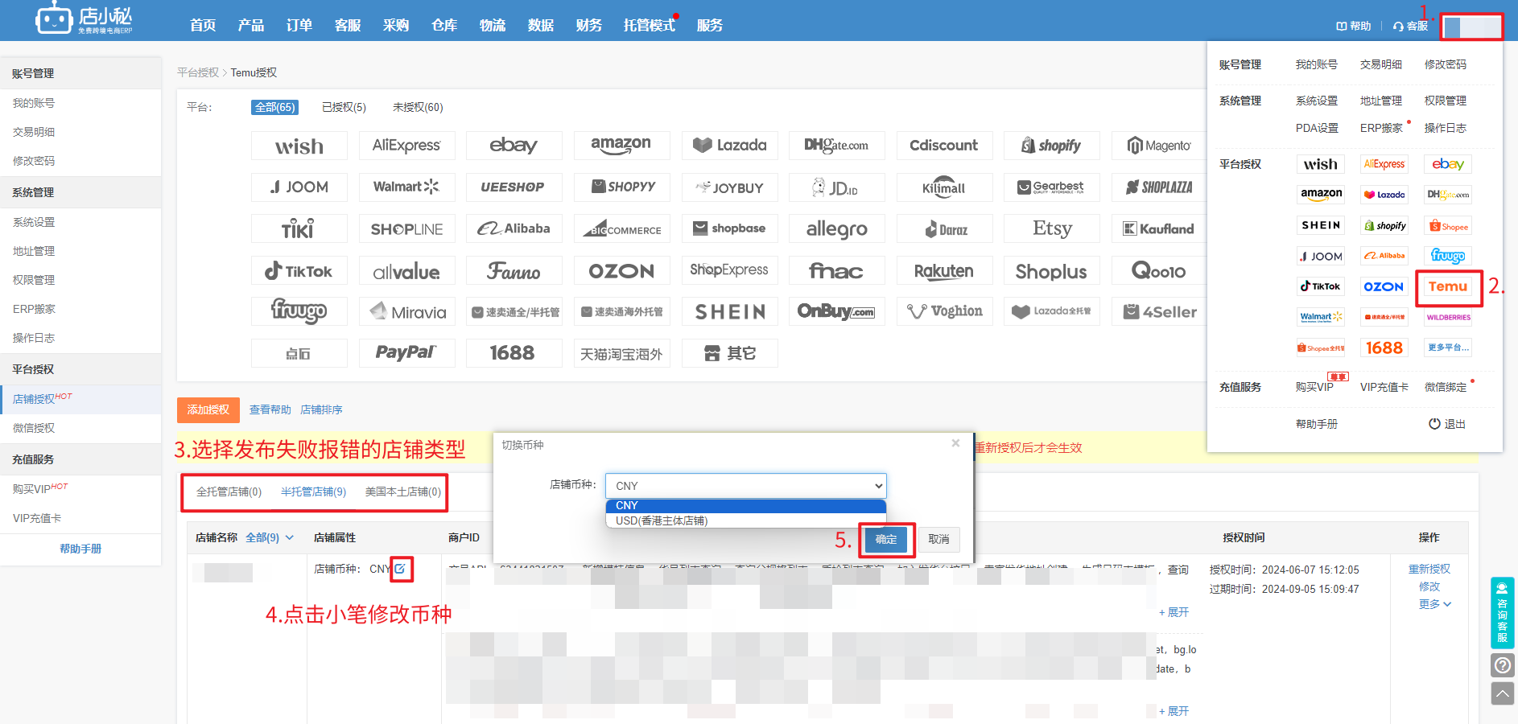
Task: Choose highlighted CNY option in currency list
Action: (745, 505)
